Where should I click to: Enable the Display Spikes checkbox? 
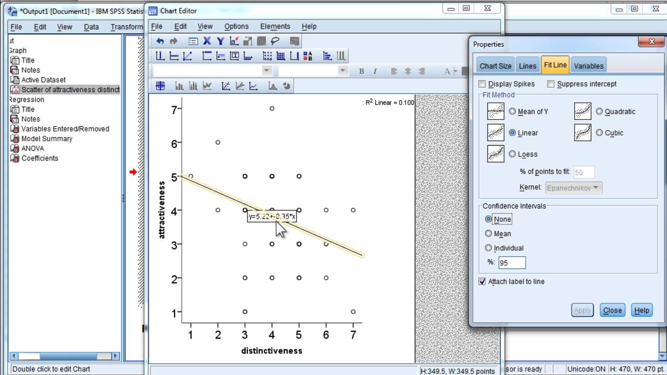[x=482, y=84]
